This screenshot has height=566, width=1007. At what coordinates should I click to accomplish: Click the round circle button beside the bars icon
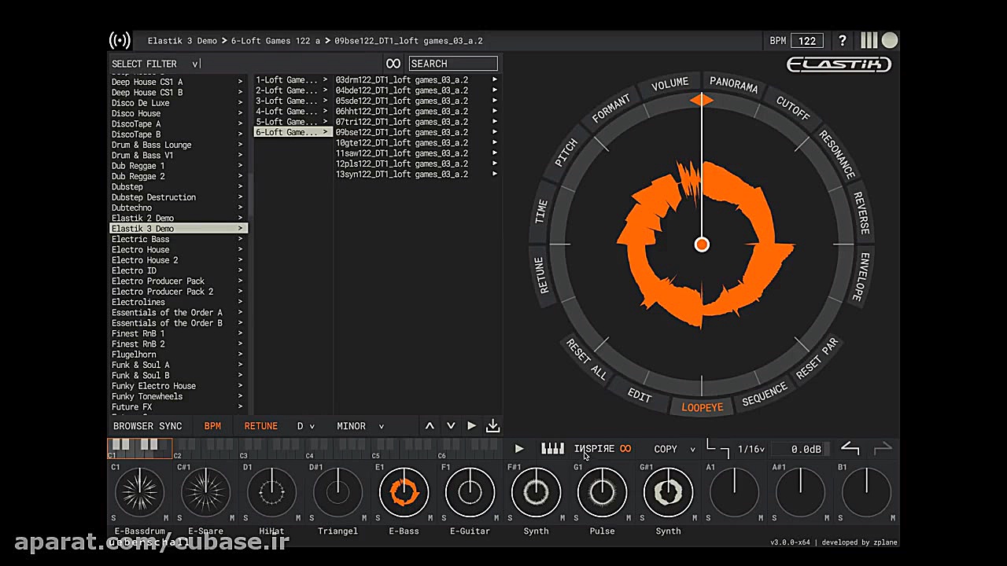point(890,41)
